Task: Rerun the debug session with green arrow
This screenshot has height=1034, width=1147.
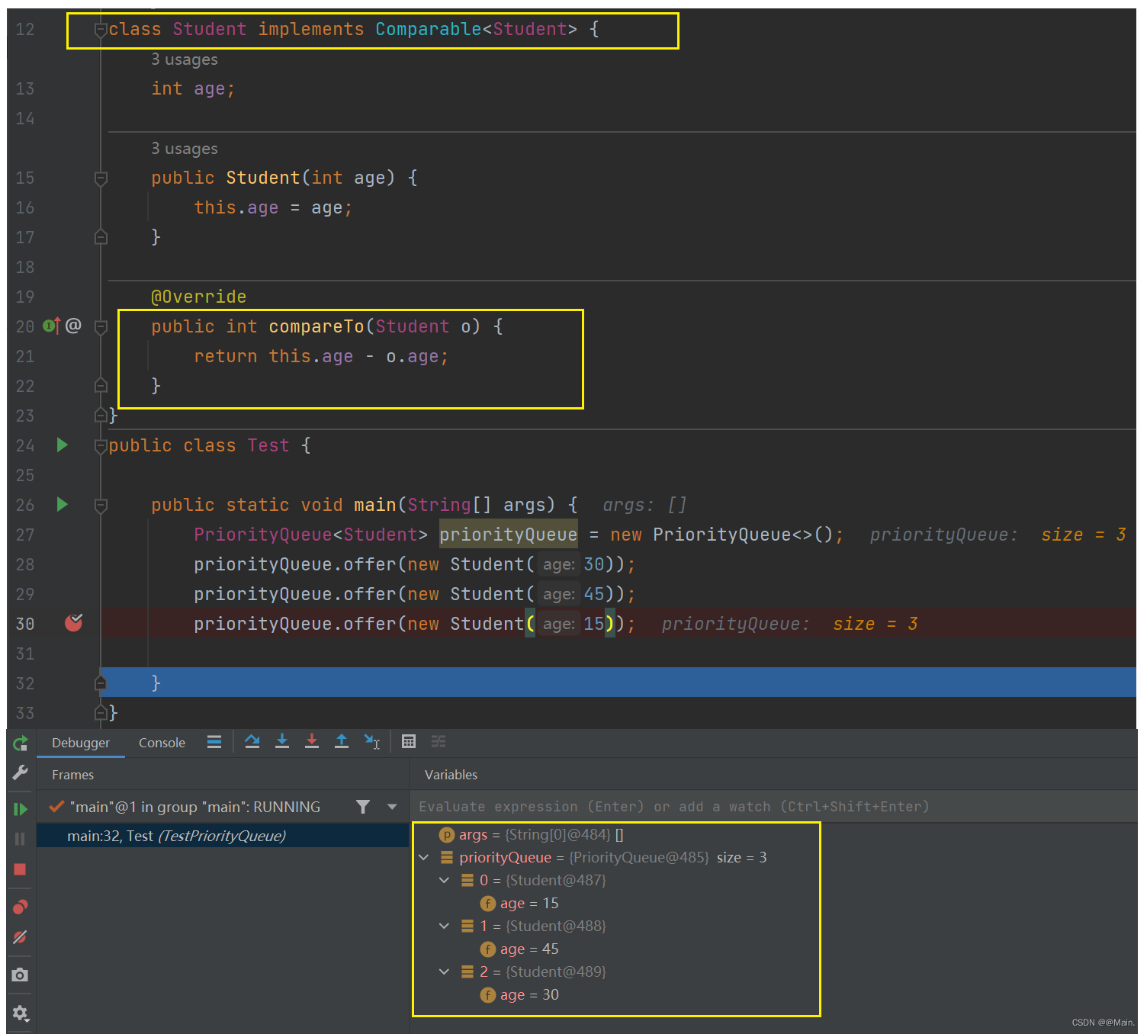Action: pyautogui.click(x=21, y=743)
